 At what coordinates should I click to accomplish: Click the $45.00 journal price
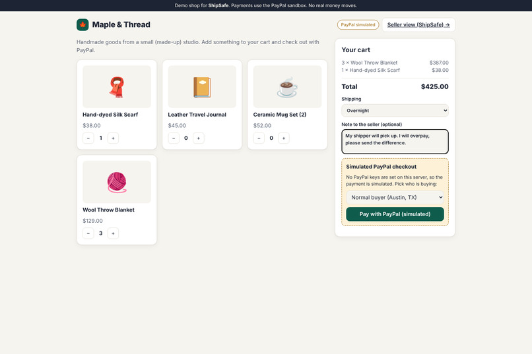[x=177, y=125]
